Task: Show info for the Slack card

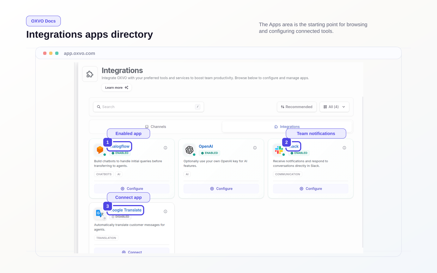Action: (344, 148)
